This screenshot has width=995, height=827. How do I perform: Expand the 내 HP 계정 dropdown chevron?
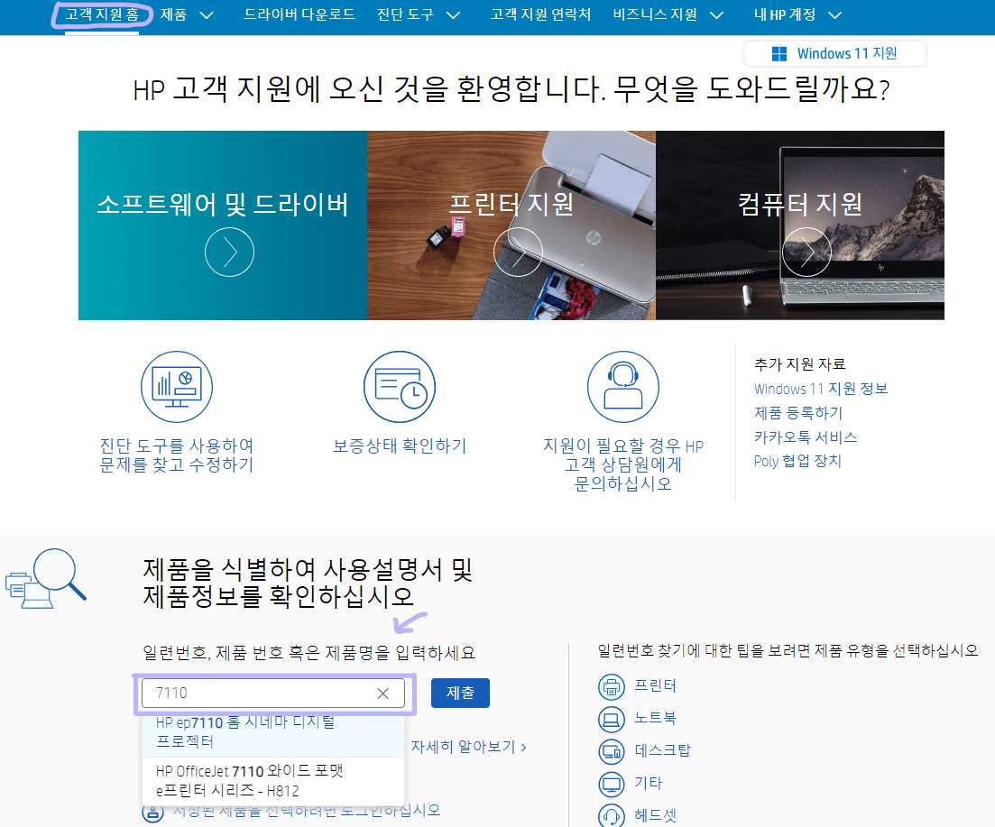click(835, 15)
